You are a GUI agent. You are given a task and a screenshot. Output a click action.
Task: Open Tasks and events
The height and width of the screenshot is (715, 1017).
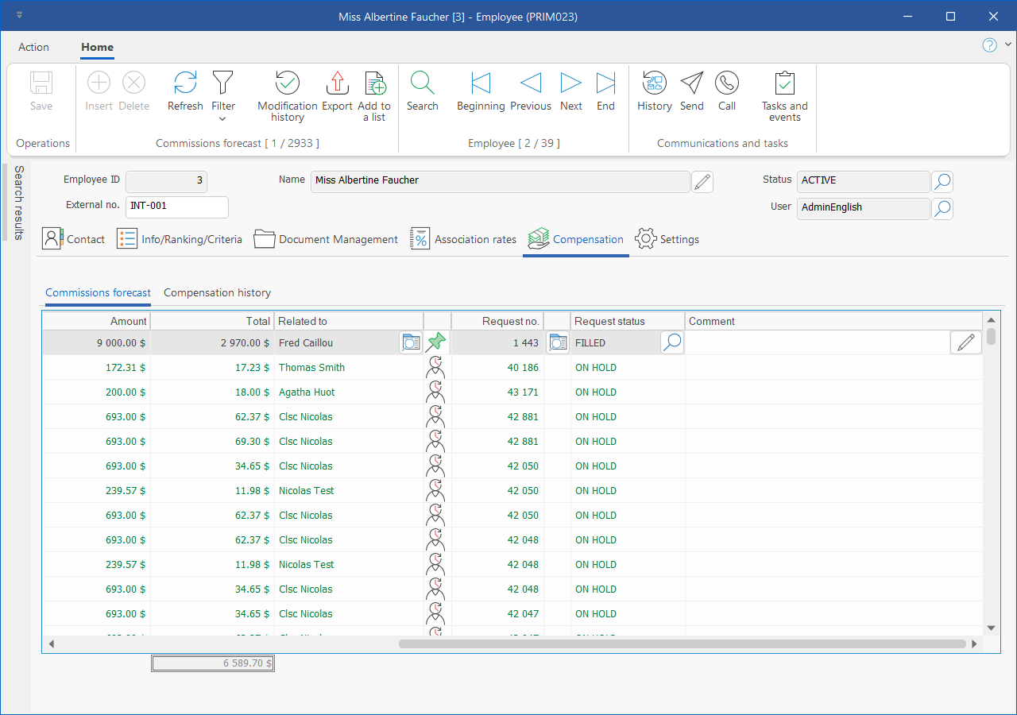pyautogui.click(x=784, y=83)
